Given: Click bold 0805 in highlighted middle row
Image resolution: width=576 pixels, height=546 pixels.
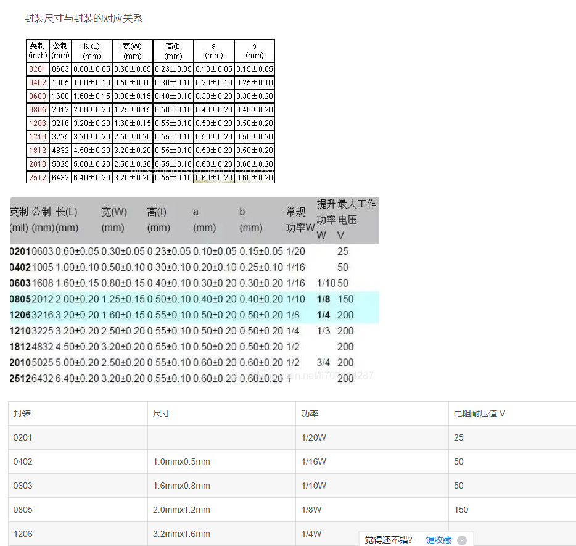Looking at the screenshot, I should (20, 299).
